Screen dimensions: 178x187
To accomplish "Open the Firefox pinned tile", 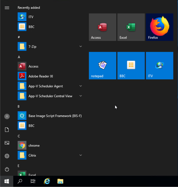I will point(160,27).
